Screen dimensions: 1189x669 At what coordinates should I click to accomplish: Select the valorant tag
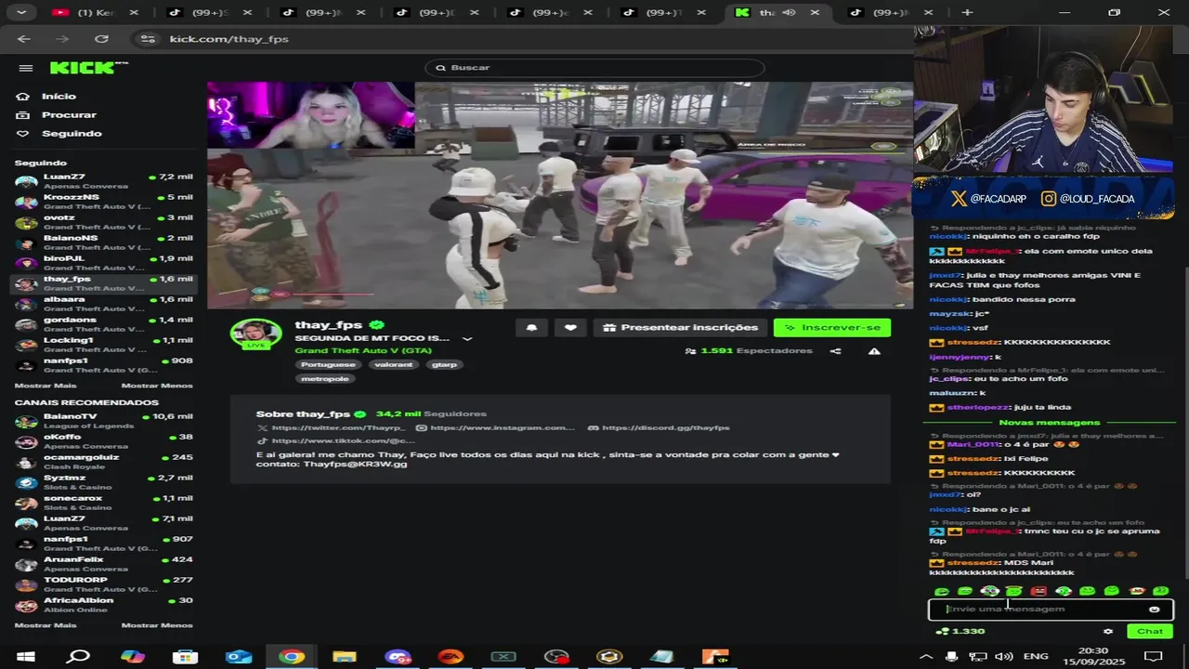click(394, 365)
